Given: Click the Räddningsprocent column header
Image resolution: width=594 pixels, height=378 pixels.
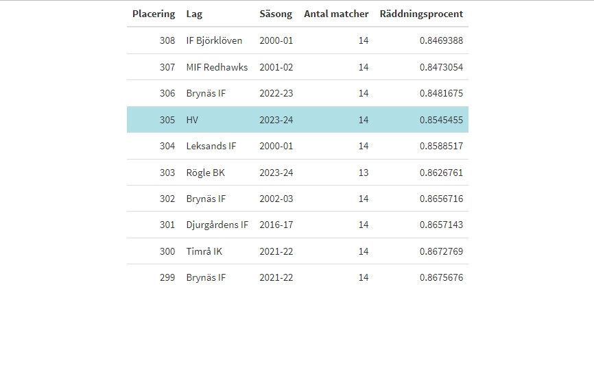Looking at the screenshot, I should point(421,14).
